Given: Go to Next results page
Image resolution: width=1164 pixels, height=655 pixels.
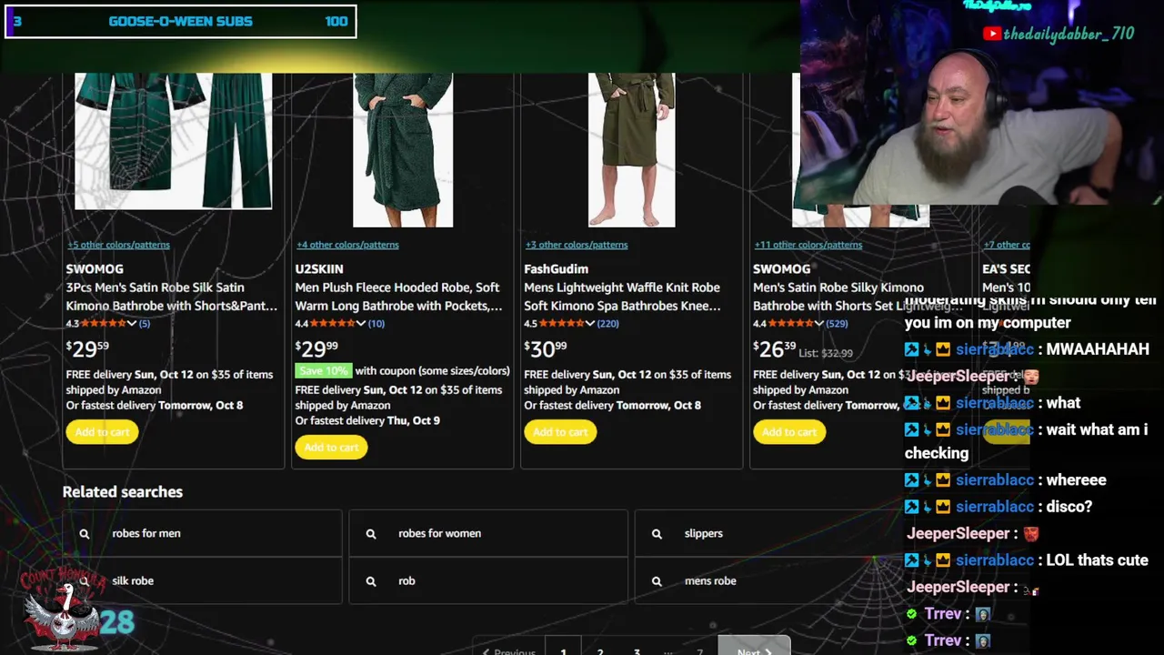Looking at the screenshot, I should [754, 648].
